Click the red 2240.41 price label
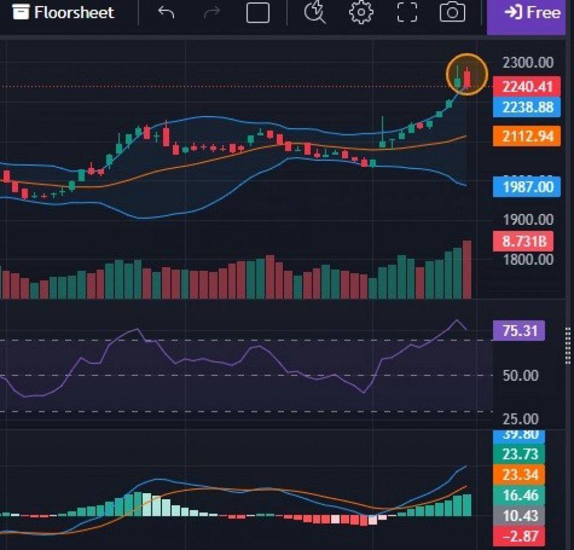The image size is (574, 550). pos(527,87)
